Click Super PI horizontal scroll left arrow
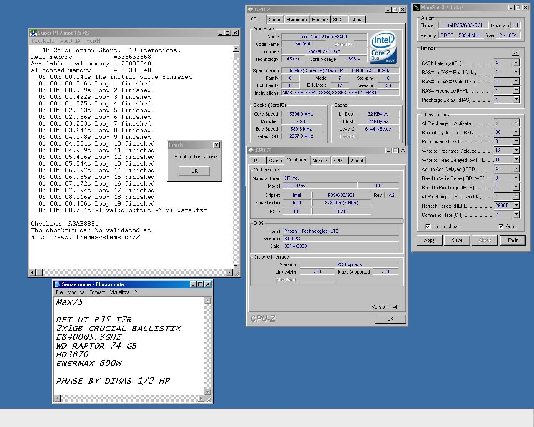 pyautogui.click(x=32, y=273)
